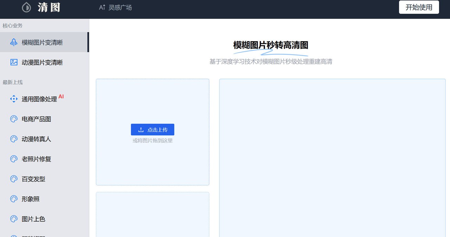Click the 点击上传 upload button
The height and width of the screenshot is (237, 450).
click(x=153, y=130)
